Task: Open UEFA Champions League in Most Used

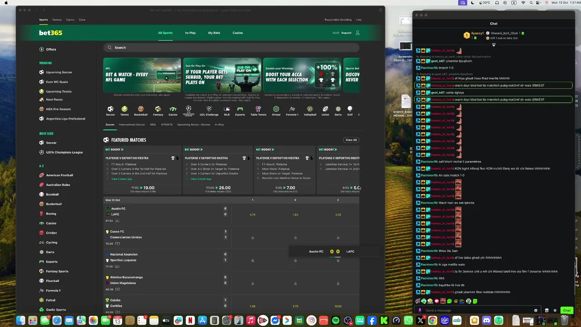Action: coord(64,152)
